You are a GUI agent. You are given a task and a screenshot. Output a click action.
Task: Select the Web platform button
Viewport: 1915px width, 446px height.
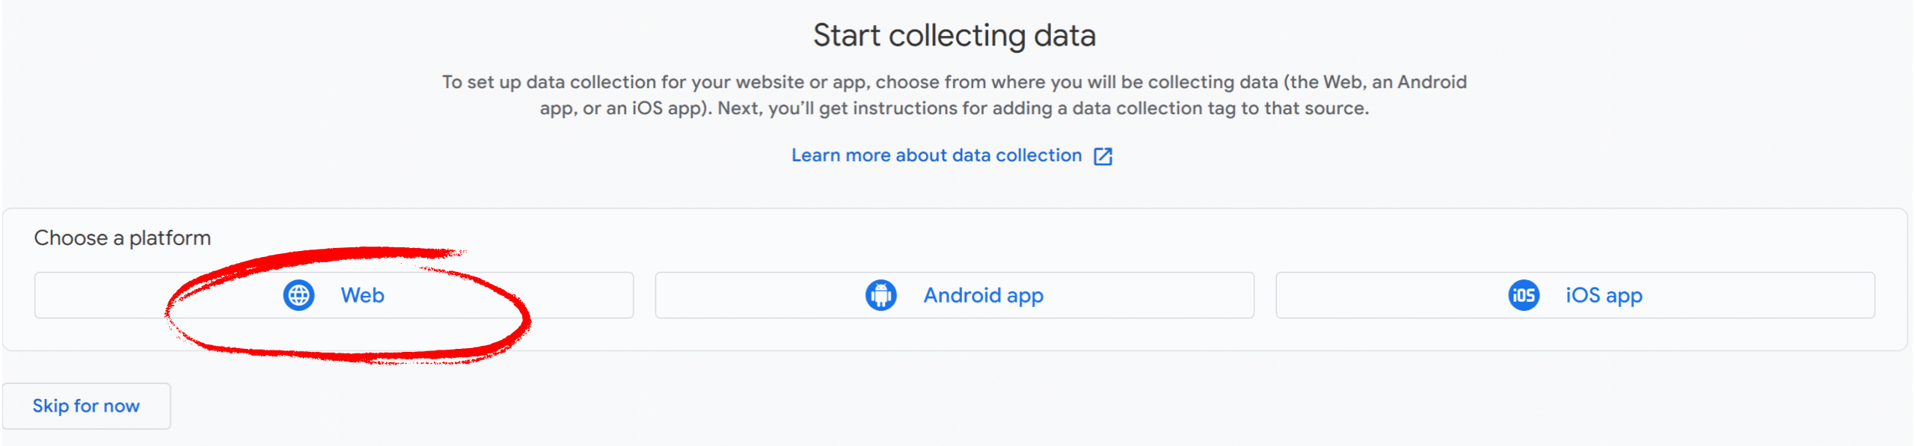point(334,295)
